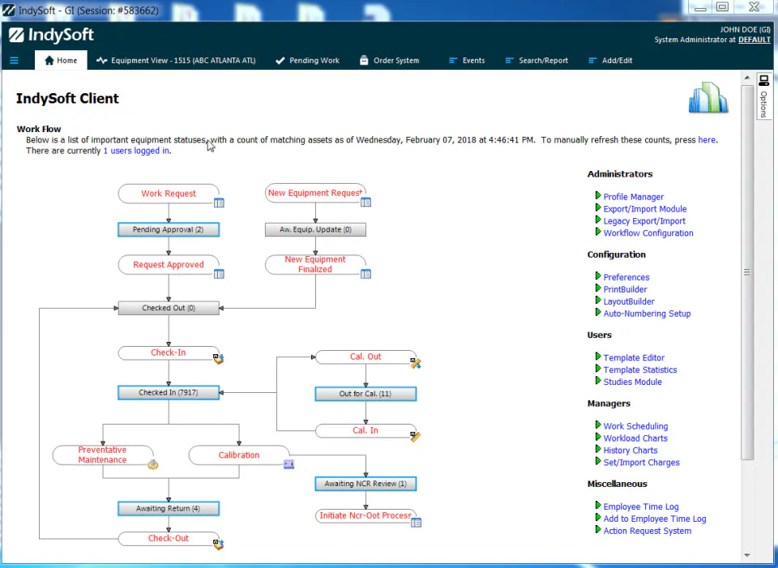This screenshot has height=568, width=778.
Task: Click the box icon next to Check-Out
Action: [x=219, y=545]
